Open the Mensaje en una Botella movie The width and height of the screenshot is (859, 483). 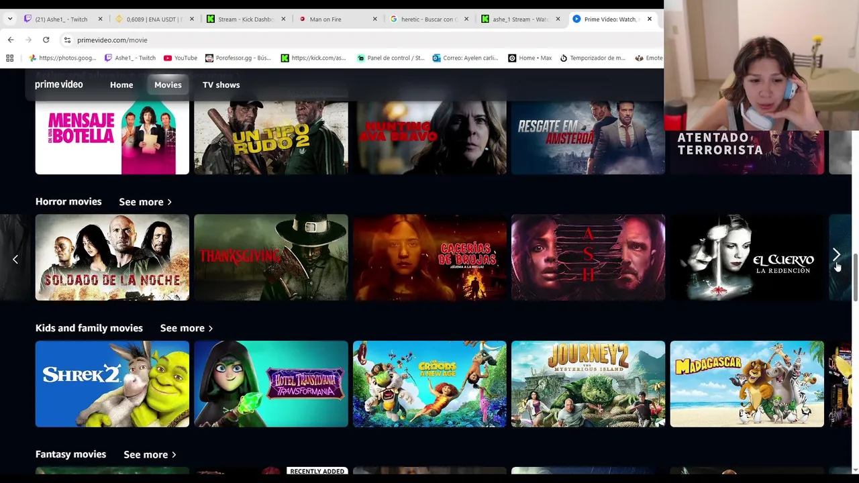click(x=112, y=137)
